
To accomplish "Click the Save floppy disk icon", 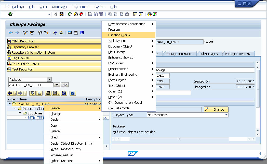I will coord(61,14).
